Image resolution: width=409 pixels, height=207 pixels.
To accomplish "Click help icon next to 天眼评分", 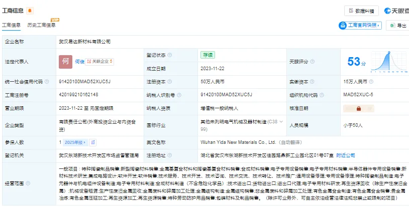I will (312, 62).
